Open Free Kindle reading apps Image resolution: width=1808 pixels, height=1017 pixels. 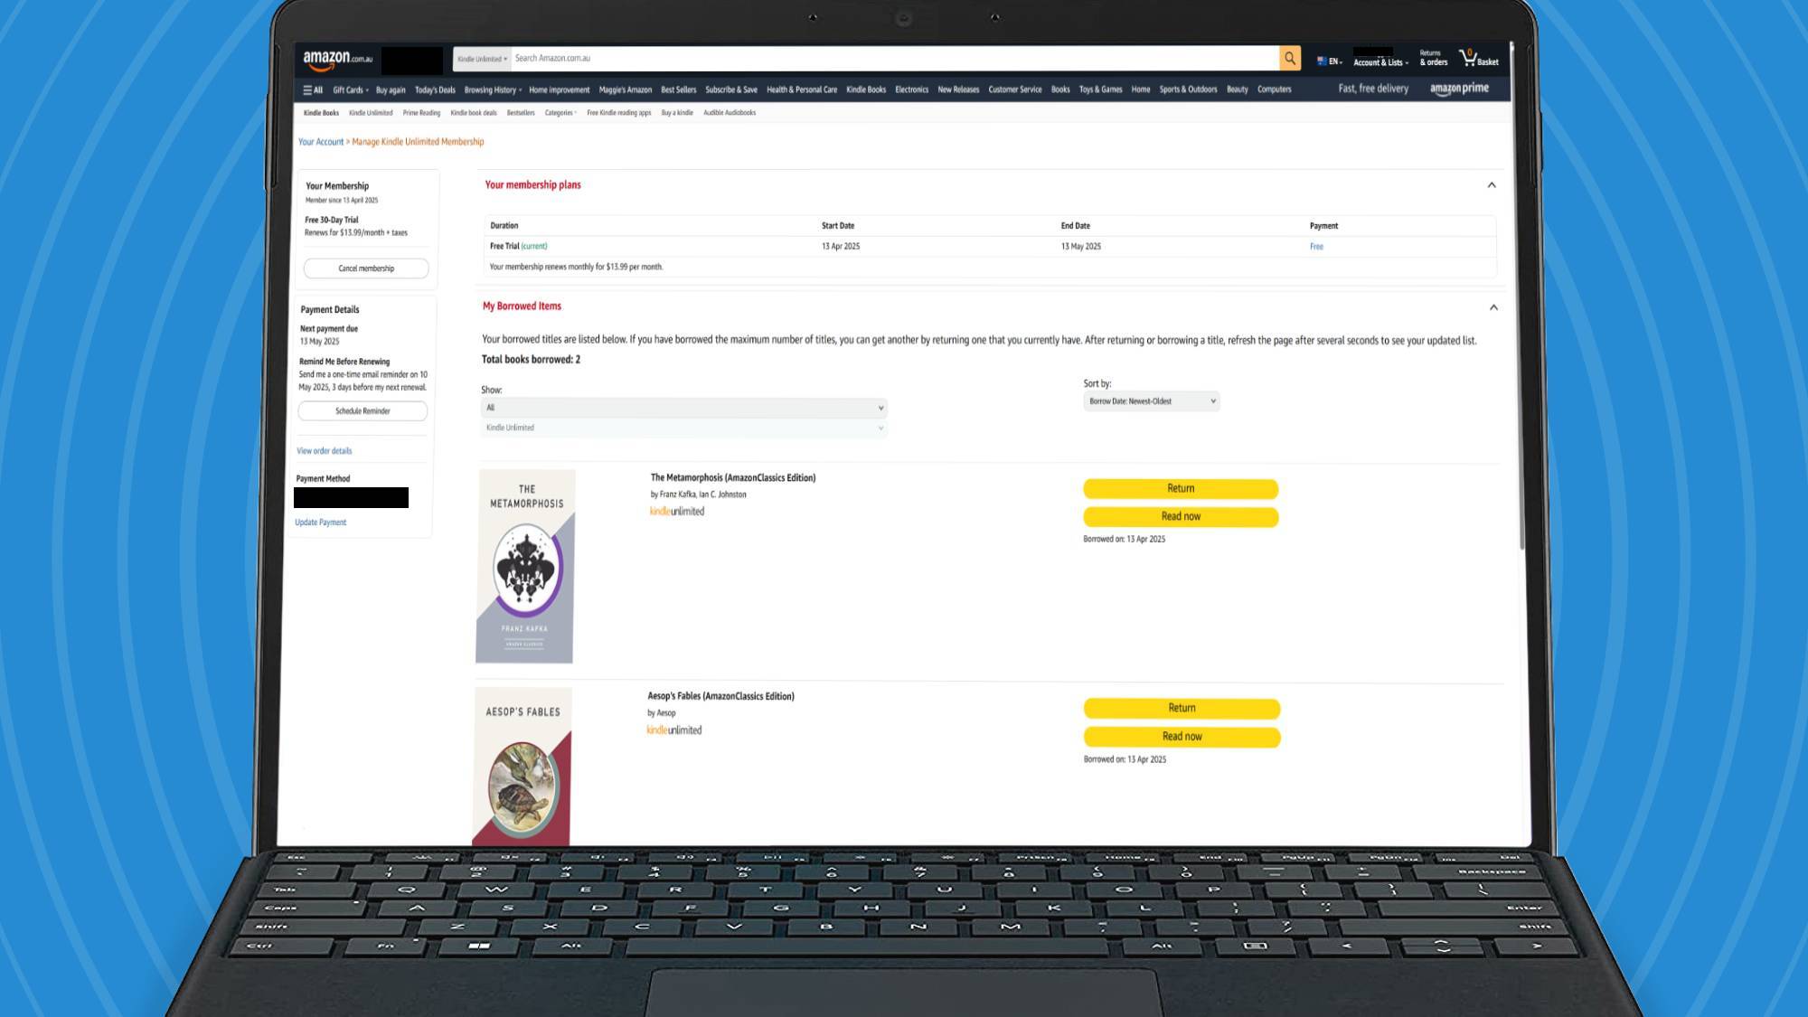pyautogui.click(x=618, y=113)
